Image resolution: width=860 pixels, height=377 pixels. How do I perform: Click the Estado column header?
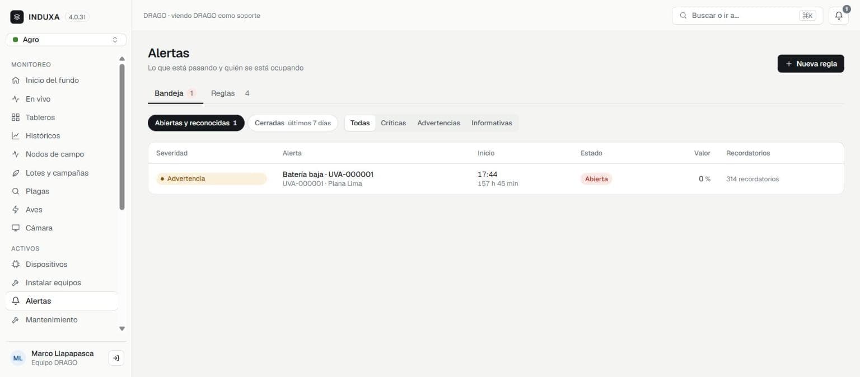591,153
